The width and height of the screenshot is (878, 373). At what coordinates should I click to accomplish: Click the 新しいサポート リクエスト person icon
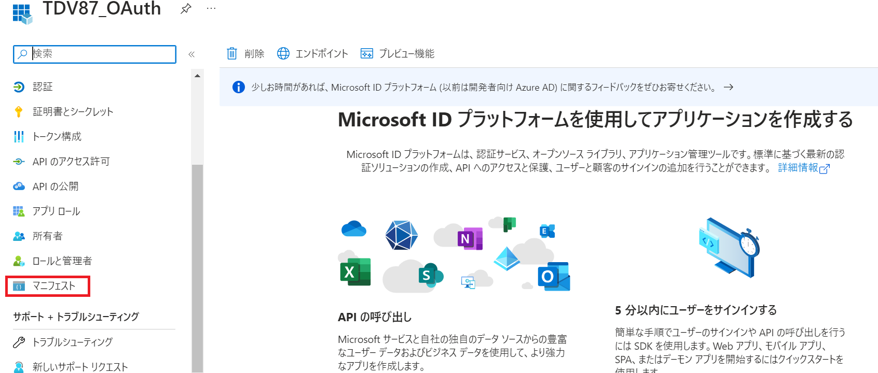pos(19,367)
